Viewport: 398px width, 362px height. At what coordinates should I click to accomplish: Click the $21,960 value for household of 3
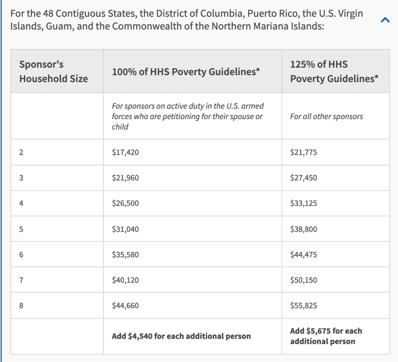coord(126,178)
